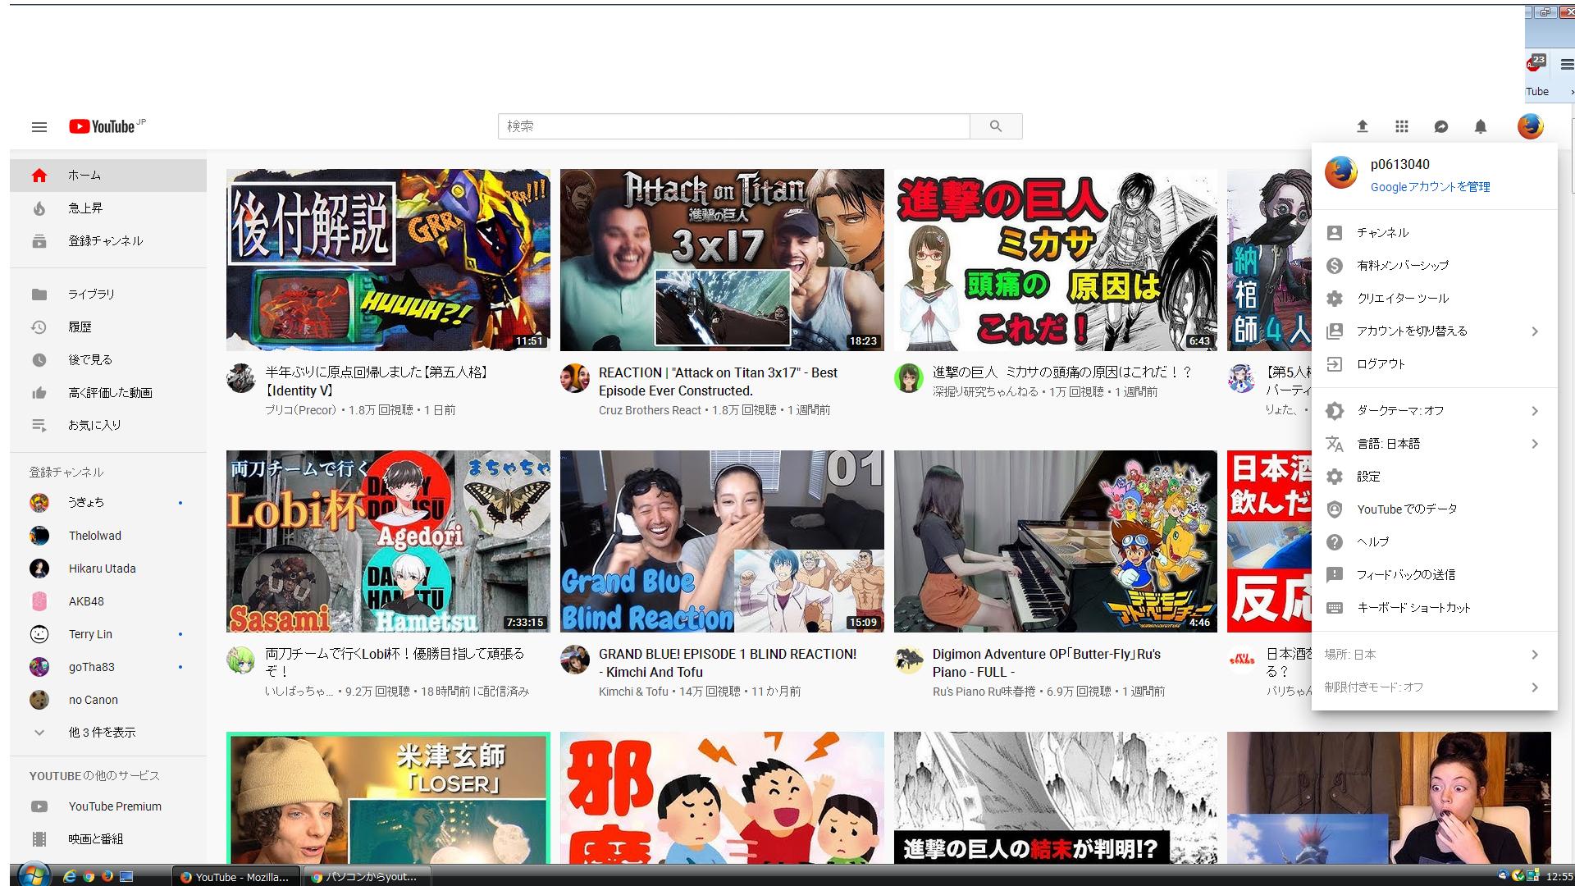Open ヘルプ in account menu
1575x886 pixels.
pos(1434,542)
